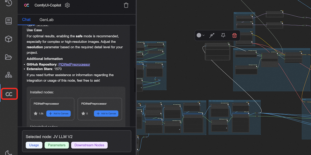Open the node map hierarchy icon
311x155 pixels.
9,75
